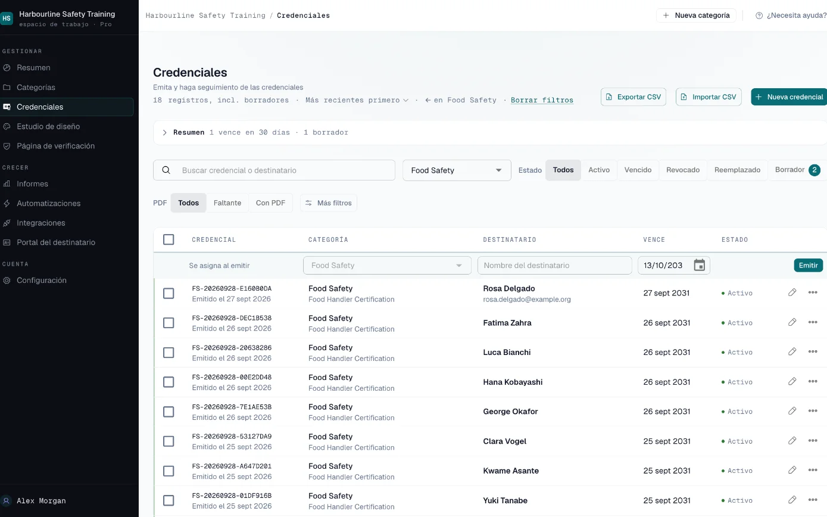Viewport: 827px width, 517px height.
Task: Check the Hana Kobayashi row checkbox
Action: coord(168,382)
